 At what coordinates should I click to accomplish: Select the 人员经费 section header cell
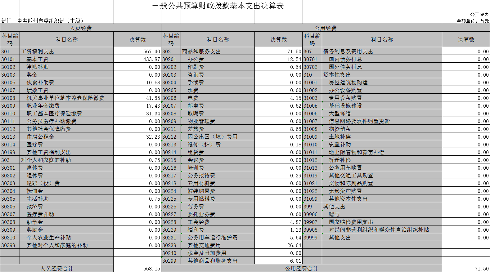[x=81, y=28]
